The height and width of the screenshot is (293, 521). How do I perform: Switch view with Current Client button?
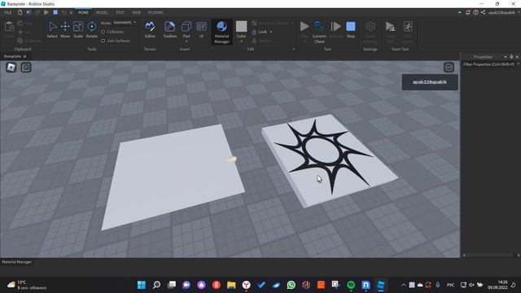coord(319,32)
